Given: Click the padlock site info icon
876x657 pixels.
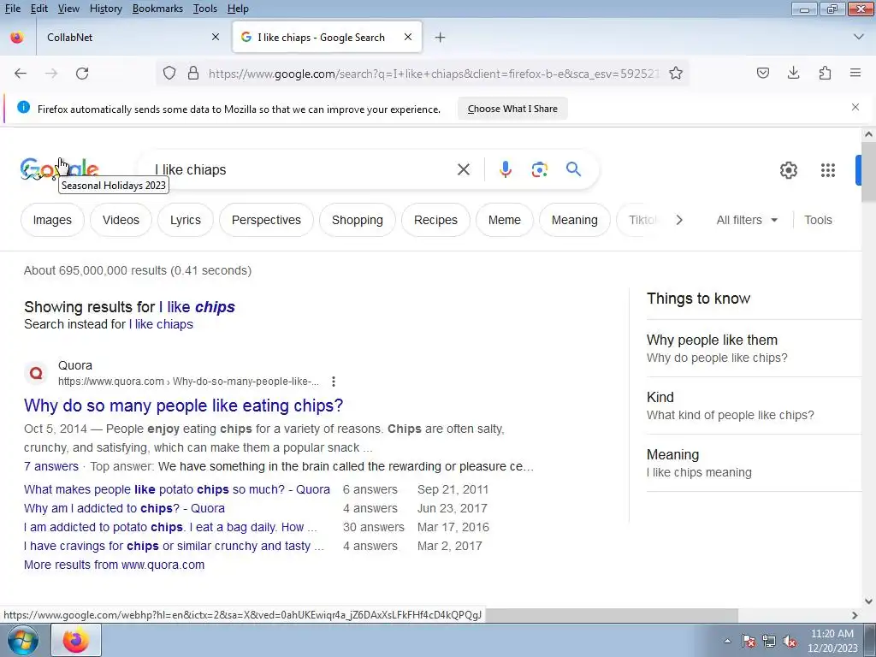Looking at the screenshot, I should pyautogui.click(x=193, y=74).
